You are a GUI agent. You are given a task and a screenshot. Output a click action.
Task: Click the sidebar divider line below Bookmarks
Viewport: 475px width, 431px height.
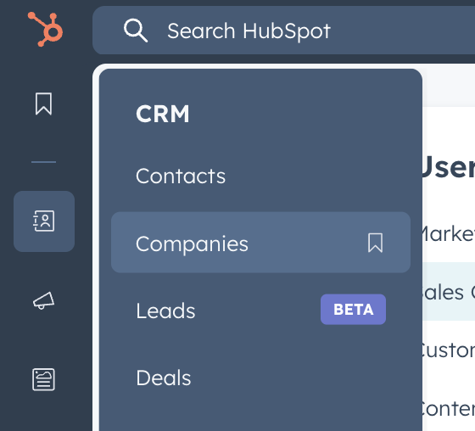43,162
